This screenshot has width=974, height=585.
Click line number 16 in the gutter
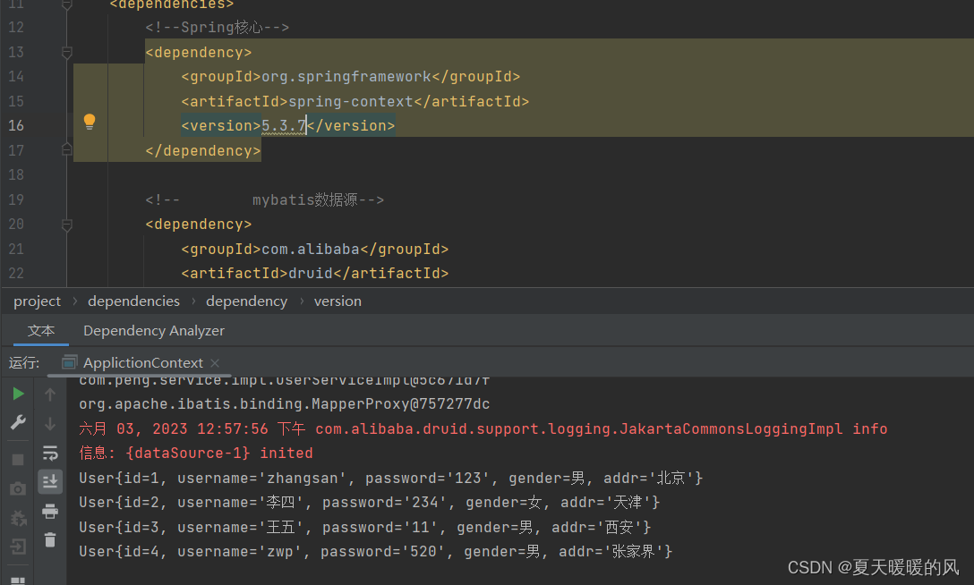coord(16,125)
